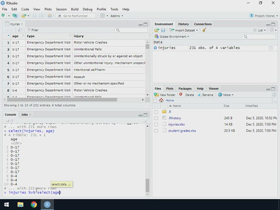Click the load workspace folder icon
The width and height of the screenshot is (280, 210).
tap(157, 30)
